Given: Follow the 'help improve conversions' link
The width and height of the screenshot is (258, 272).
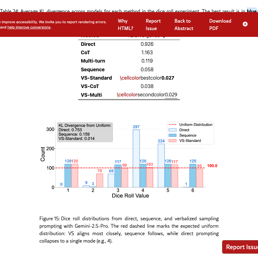Looking at the screenshot, I should [x=29, y=27].
